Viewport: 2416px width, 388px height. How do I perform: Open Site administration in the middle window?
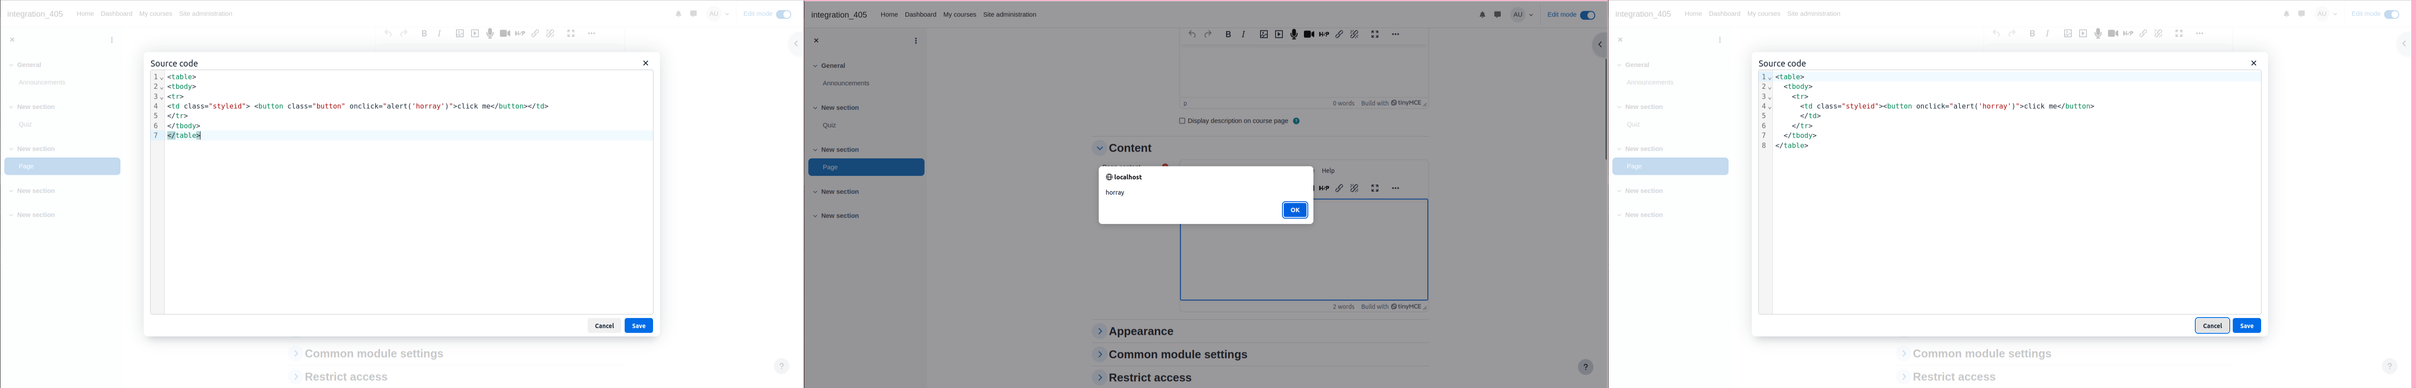[x=1010, y=15]
